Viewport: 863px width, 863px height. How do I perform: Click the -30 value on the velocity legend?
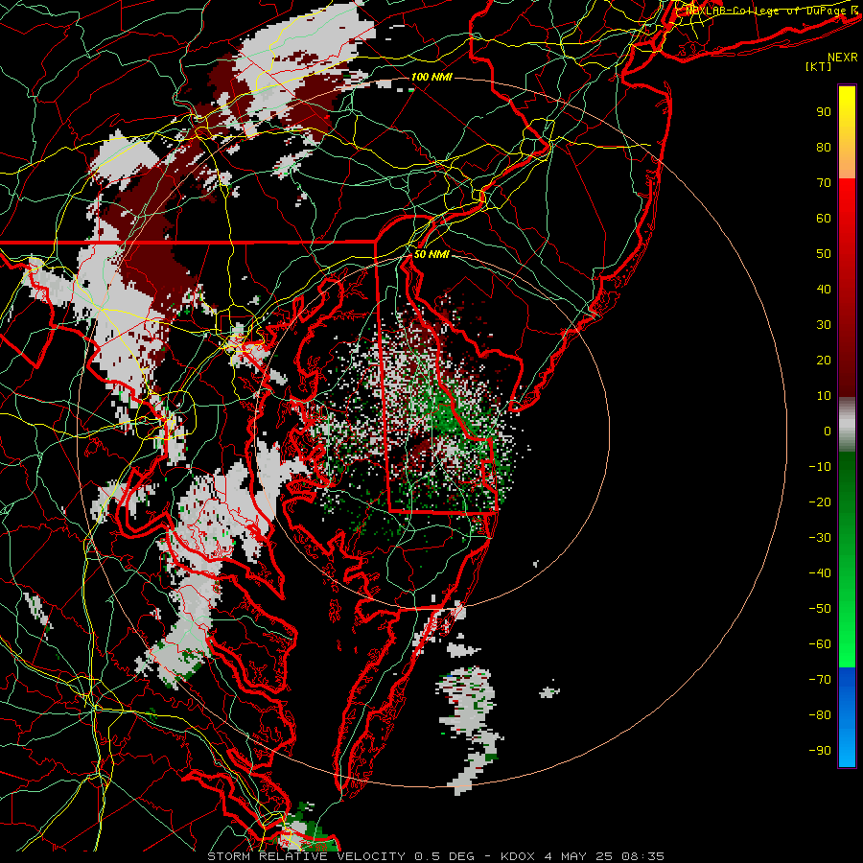click(x=820, y=538)
